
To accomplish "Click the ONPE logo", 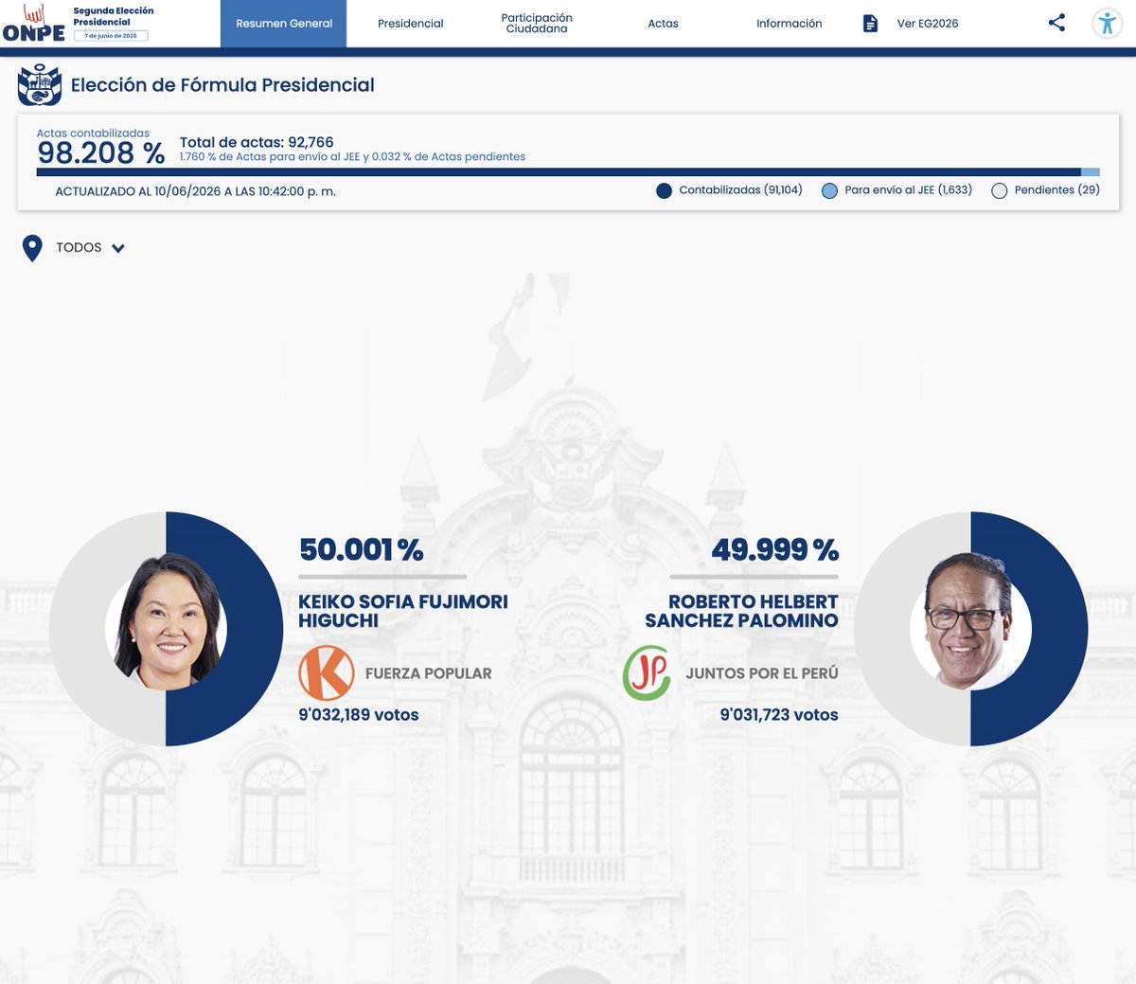I will click(33, 24).
